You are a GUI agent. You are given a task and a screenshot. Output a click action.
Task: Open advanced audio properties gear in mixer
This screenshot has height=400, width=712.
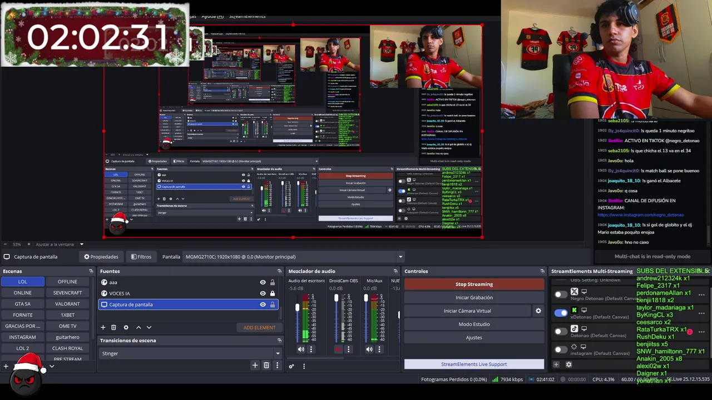291,366
